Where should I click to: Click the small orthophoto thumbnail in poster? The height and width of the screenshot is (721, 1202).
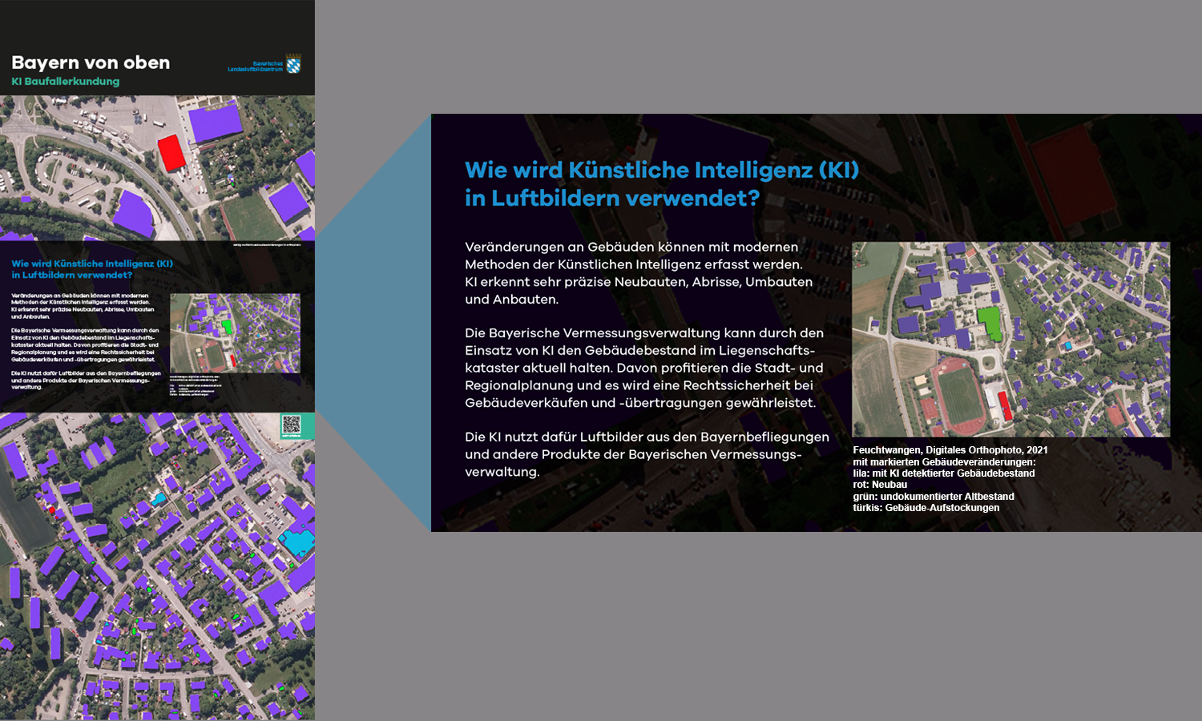click(x=235, y=332)
